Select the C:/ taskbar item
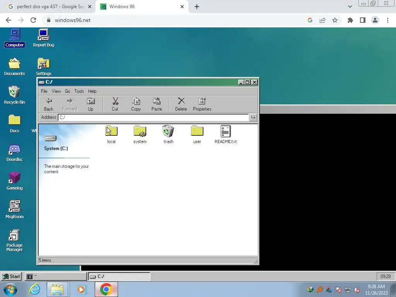Image resolution: width=396 pixels, height=297 pixels. (x=119, y=276)
